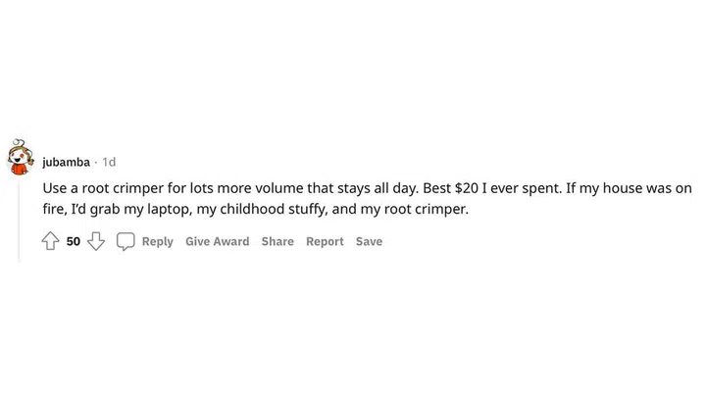This screenshot has height=397, width=706.
Task: Report this comment
Action: [x=325, y=241]
